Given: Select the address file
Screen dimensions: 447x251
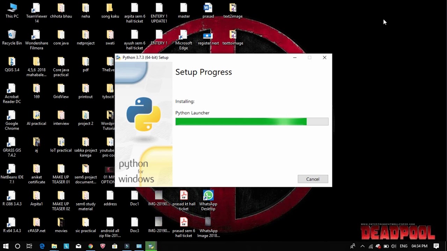Looking at the screenshot, I should (x=110, y=198).
